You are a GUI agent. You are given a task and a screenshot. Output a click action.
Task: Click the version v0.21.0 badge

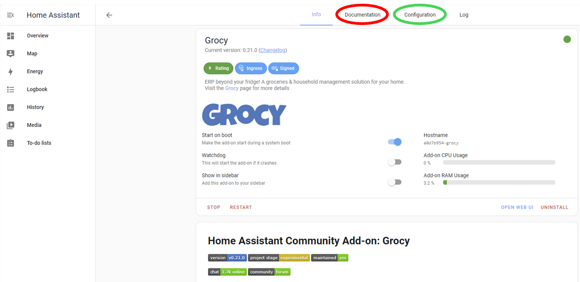[x=227, y=258]
